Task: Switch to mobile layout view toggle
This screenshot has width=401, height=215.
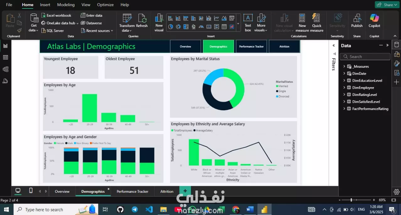Action: point(31,191)
